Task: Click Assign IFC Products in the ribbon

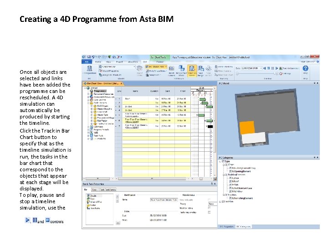Action: (110, 75)
